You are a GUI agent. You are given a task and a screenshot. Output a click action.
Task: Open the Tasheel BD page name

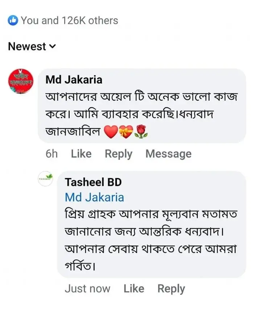[93, 182]
